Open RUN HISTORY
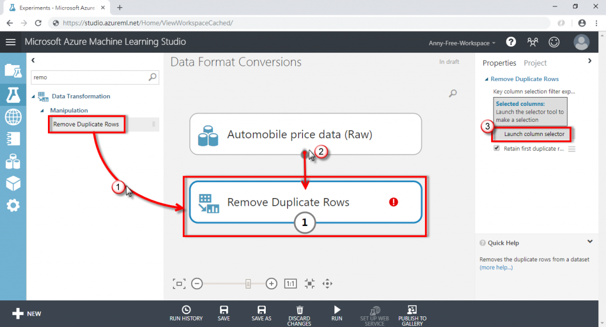The height and width of the screenshot is (327, 606). pyautogui.click(x=186, y=313)
